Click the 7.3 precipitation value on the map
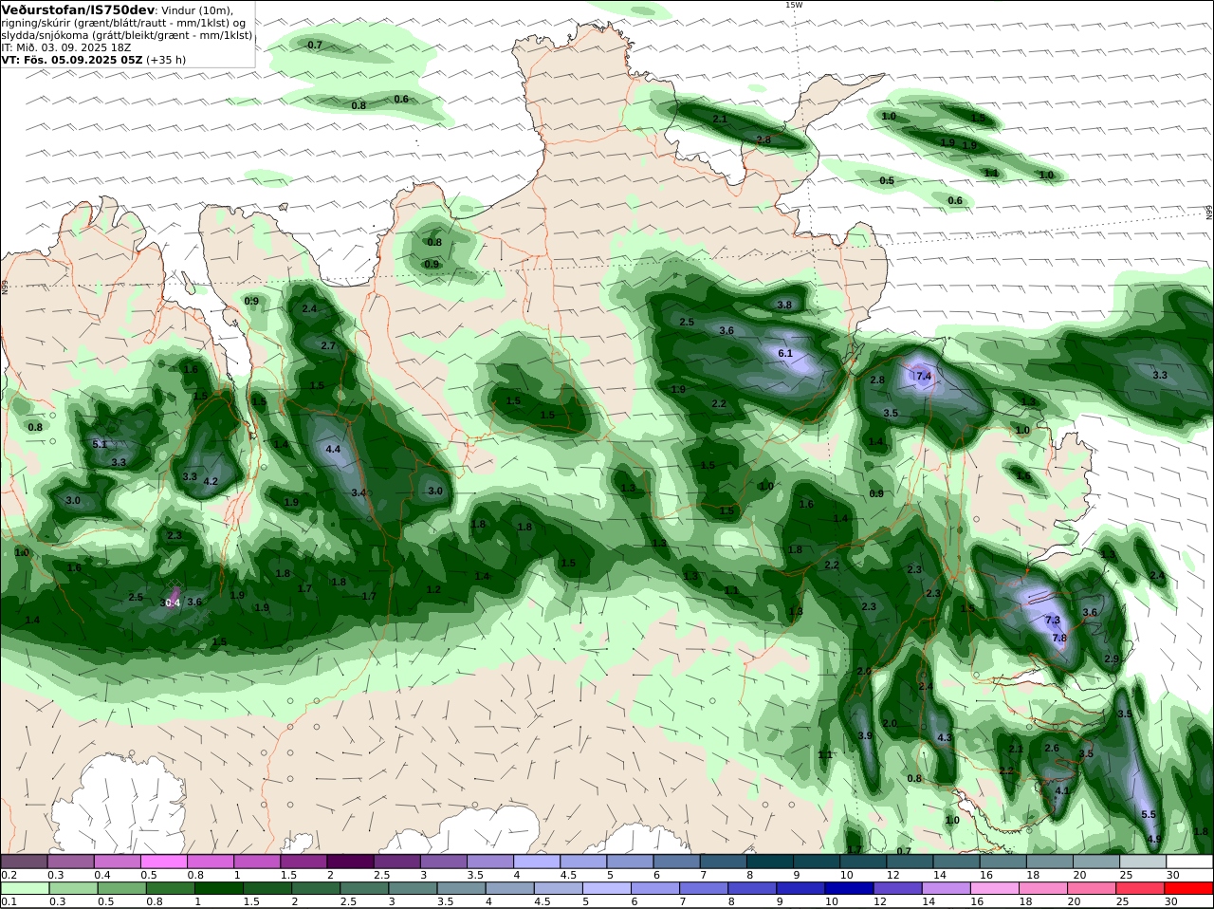Image resolution: width=1214 pixels, height=909 pixels. [1052, 620]
